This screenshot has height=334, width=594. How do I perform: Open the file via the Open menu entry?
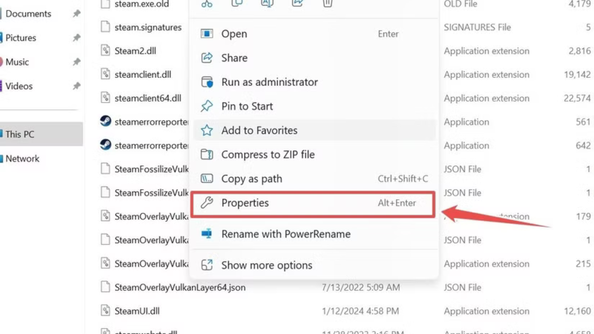(234, 34)
